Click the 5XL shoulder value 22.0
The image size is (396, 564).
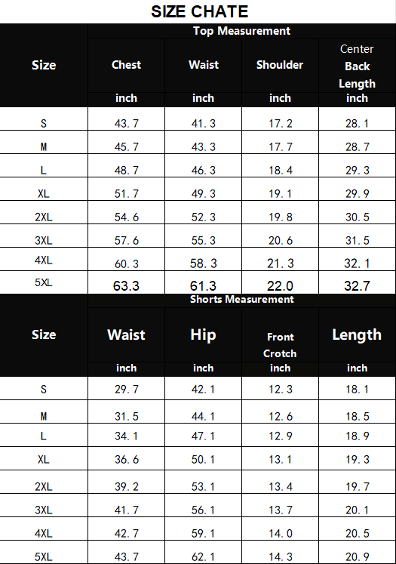(x=280, y=286)
